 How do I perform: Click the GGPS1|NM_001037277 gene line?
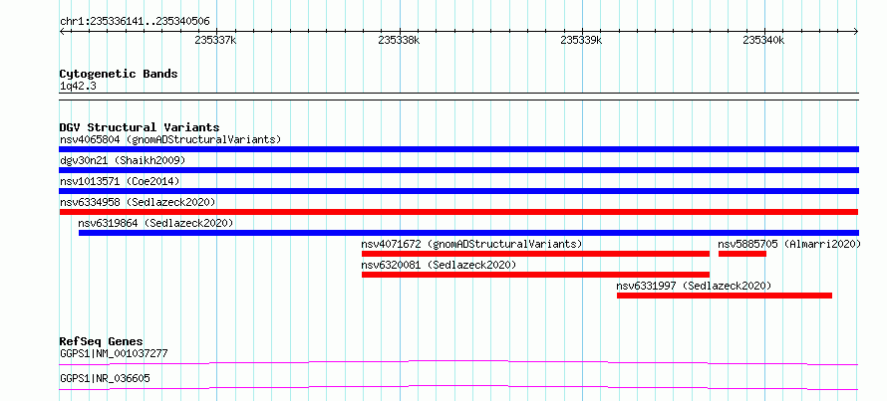pyautogui.click(x=458, y=362)
